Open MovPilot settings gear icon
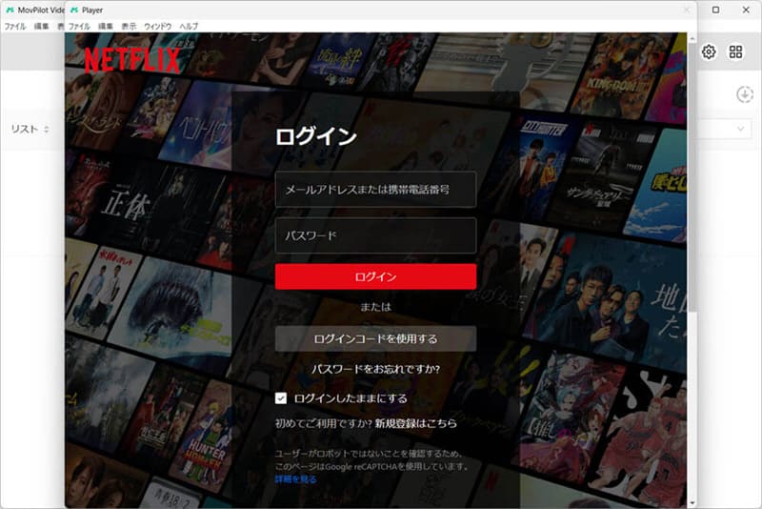Viewport: 762px width, 509px height. click(709, 51)
